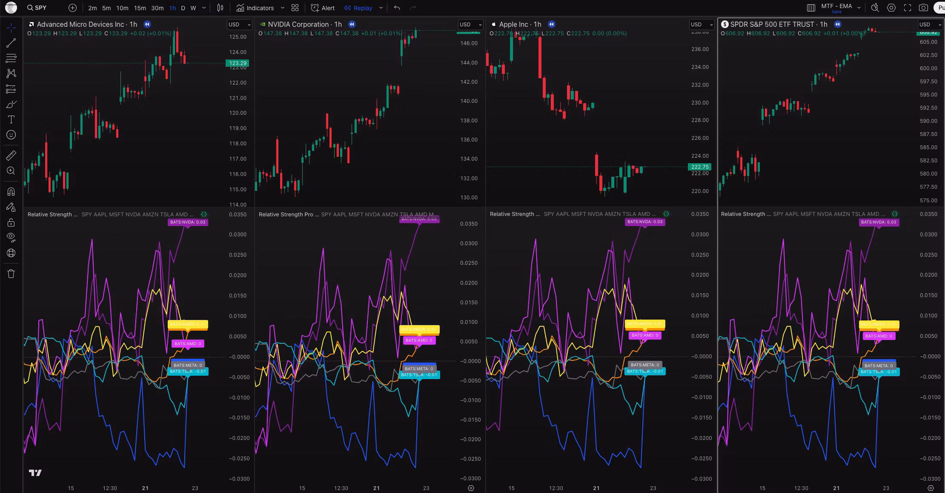This screenshot has height=493, width=945.
Task: Open the USD currency dropdown on the AMD chart
Action: tap(240, 24)
